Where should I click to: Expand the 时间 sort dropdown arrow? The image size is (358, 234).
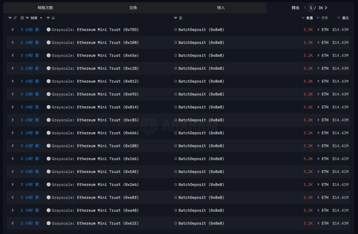coord(41,18)
